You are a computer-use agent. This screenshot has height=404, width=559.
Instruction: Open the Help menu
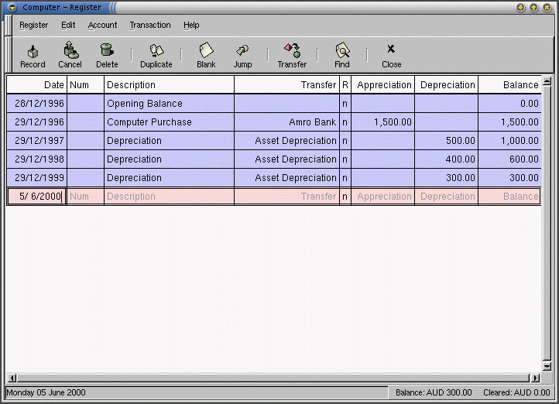pos(191,25)
